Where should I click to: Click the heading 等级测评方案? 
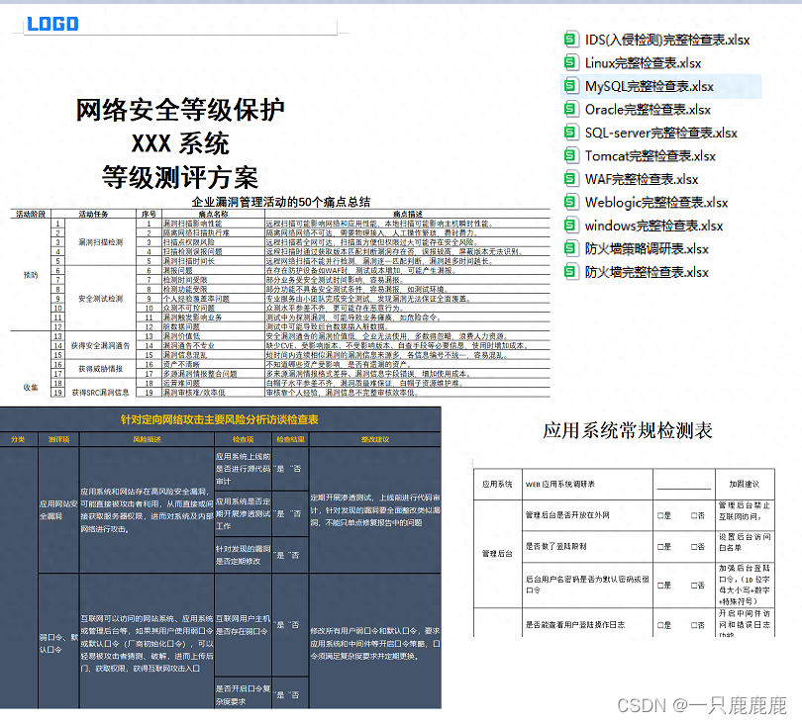[x=180, y=177]
